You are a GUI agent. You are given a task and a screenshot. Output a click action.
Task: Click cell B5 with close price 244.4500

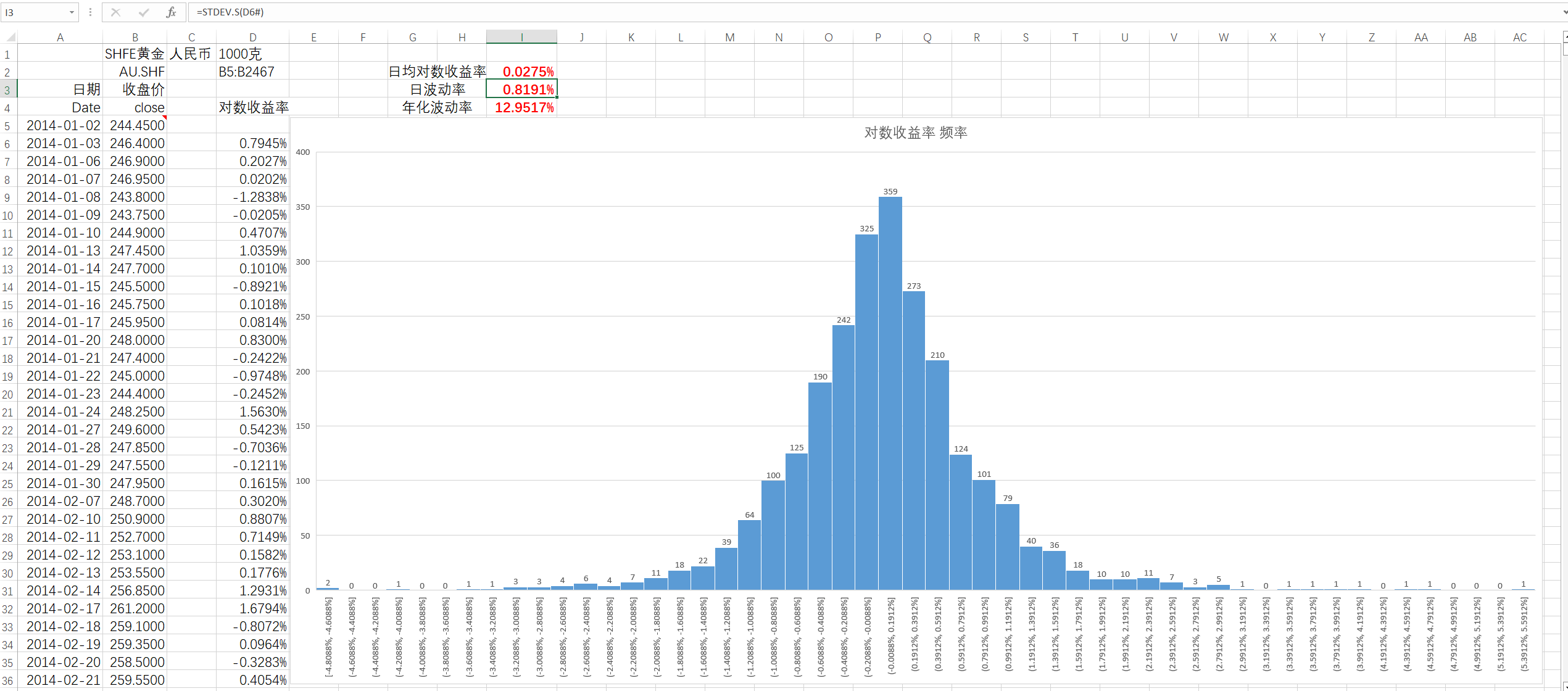tap(136, 125)
